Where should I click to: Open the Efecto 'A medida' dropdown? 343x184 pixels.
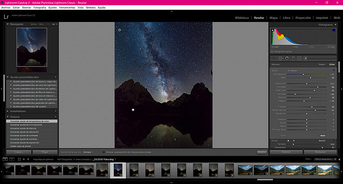point(293,71)
